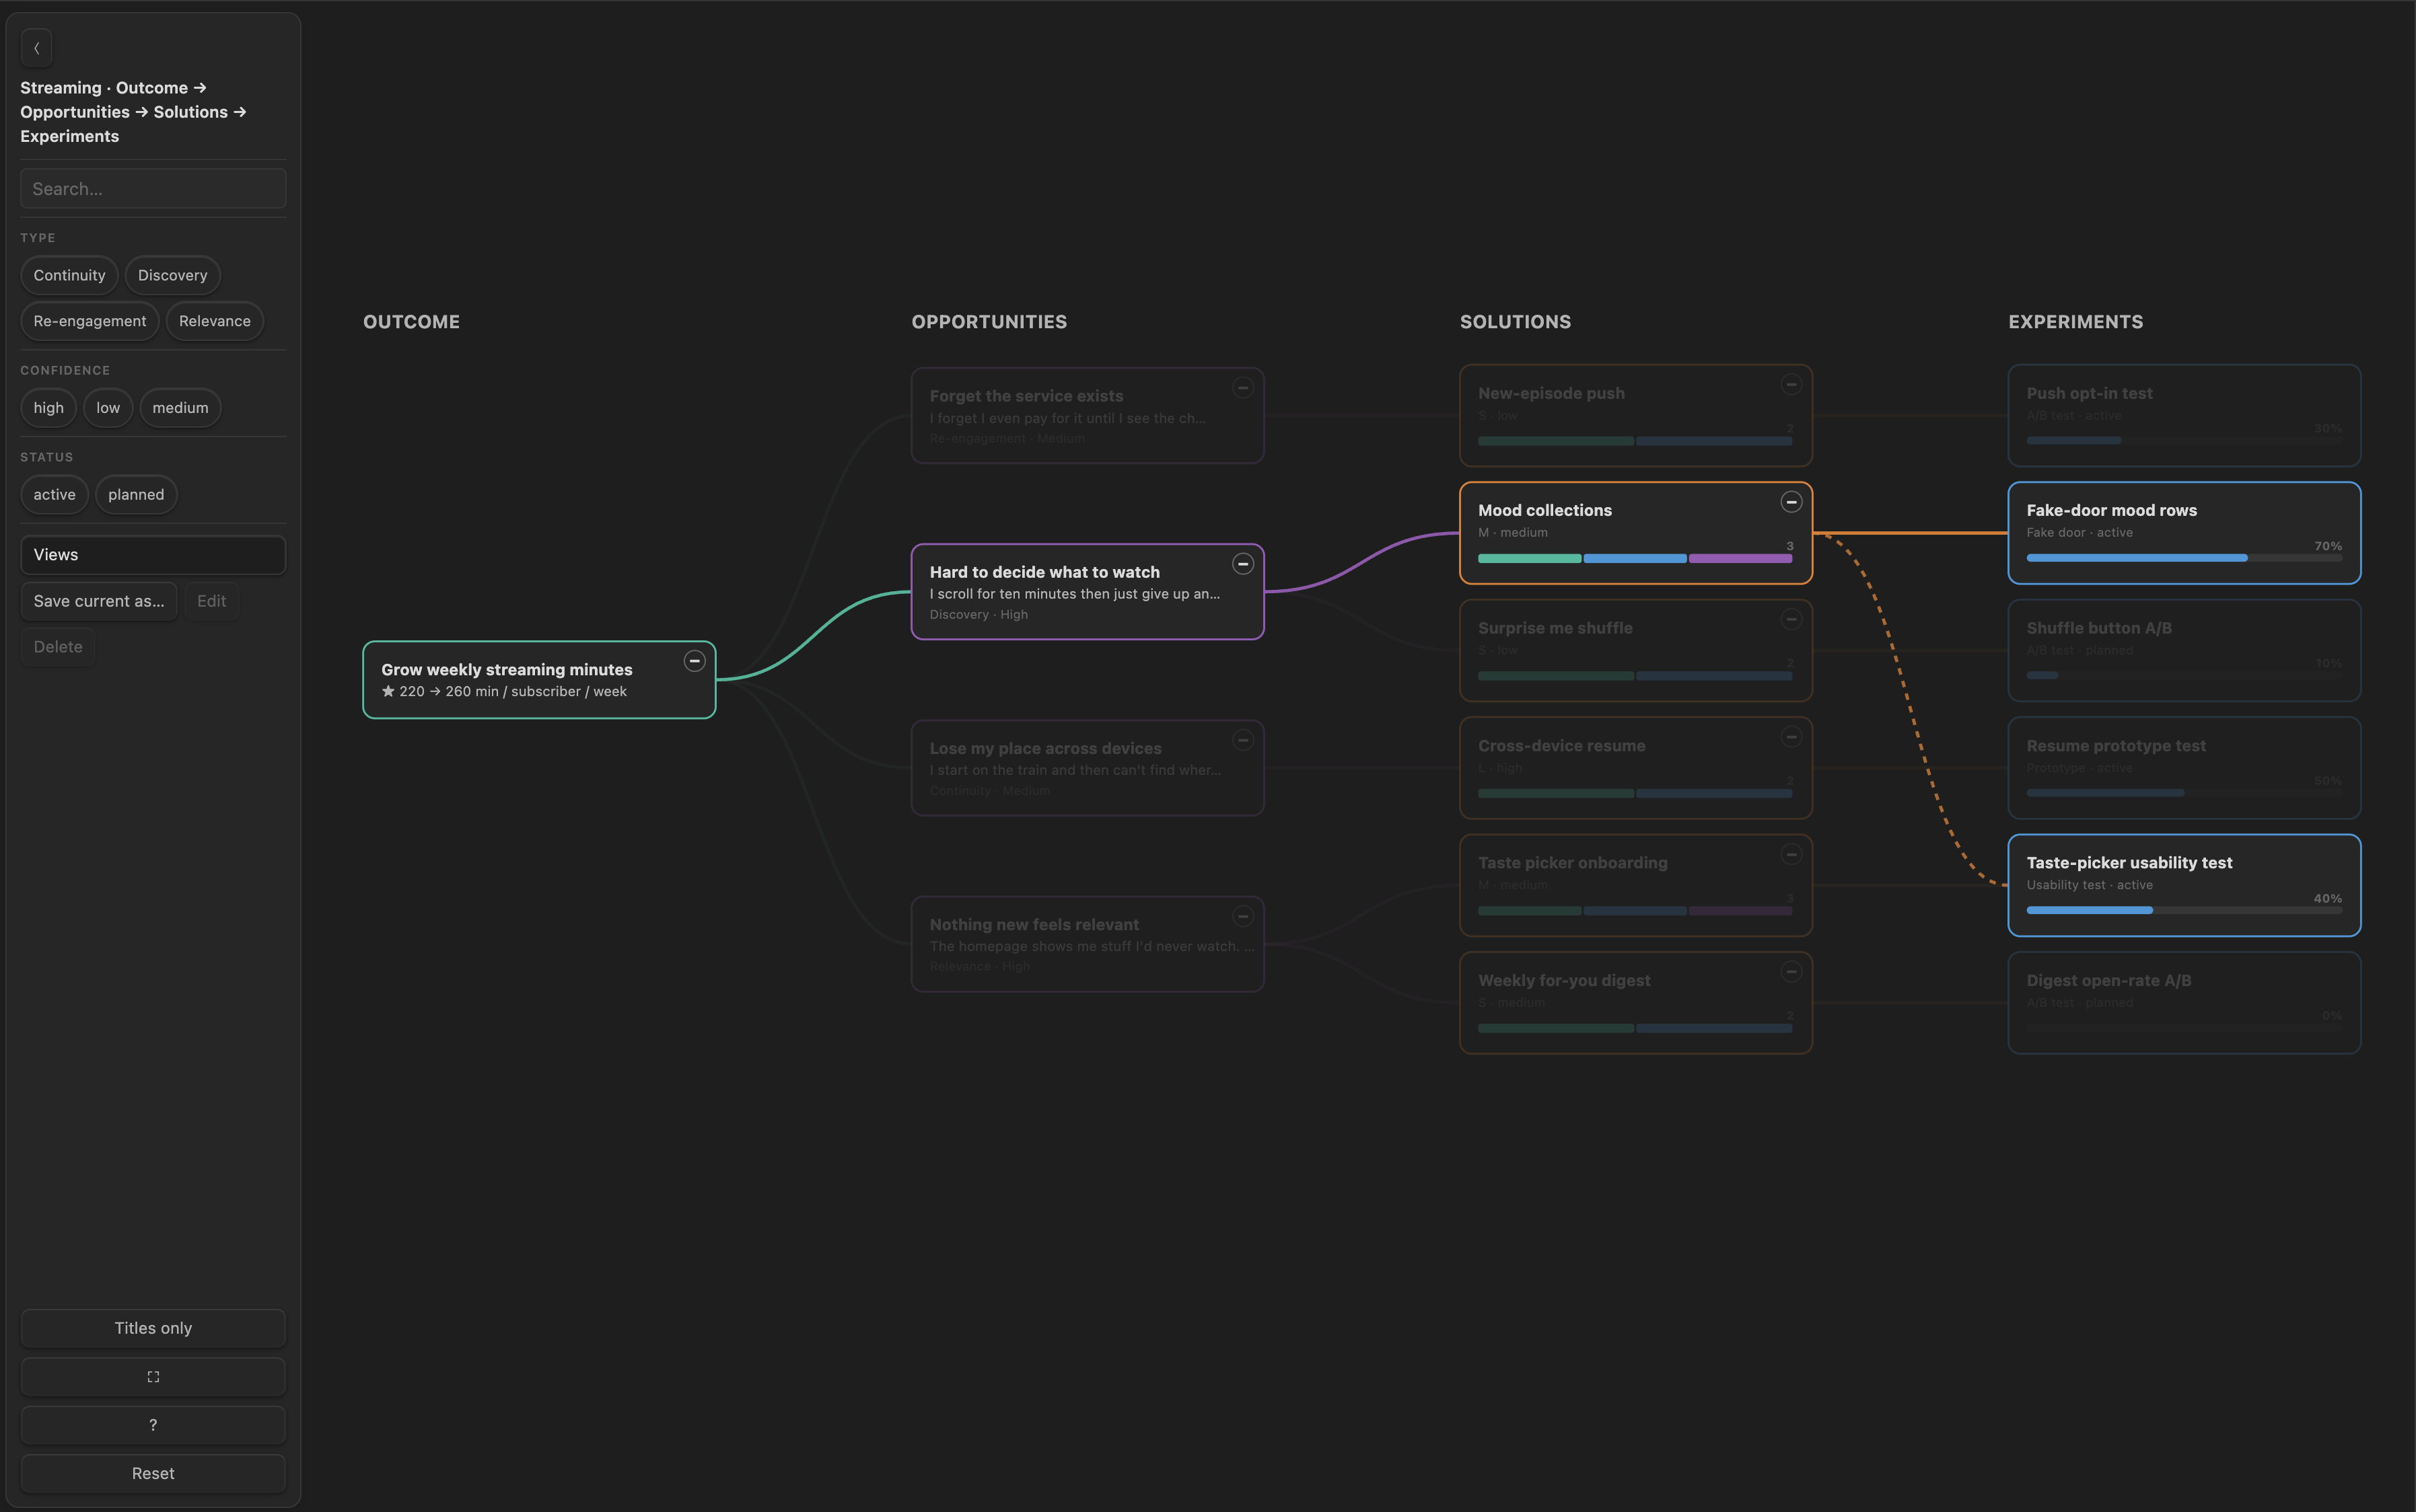Select the Resume prototype test card

pyautogui.click(x=2184, y=768)
